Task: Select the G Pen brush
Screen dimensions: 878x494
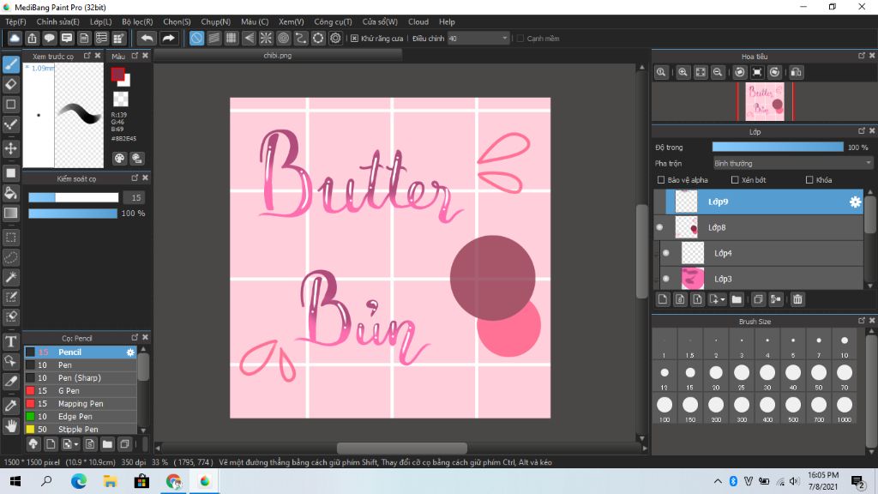Action: pyautogui.click(x=69, y=391)
